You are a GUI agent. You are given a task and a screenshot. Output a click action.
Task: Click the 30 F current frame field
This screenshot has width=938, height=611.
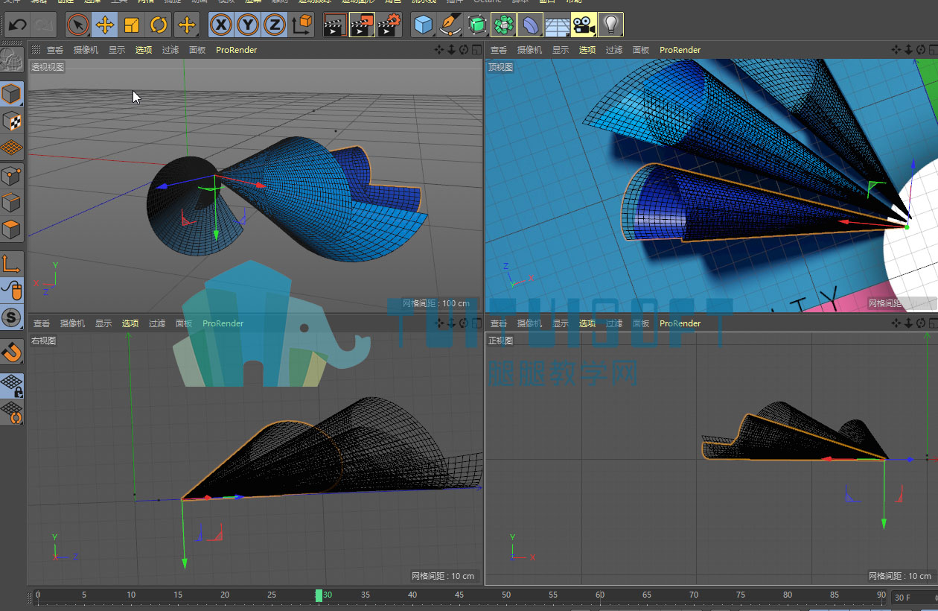[912, 597]
